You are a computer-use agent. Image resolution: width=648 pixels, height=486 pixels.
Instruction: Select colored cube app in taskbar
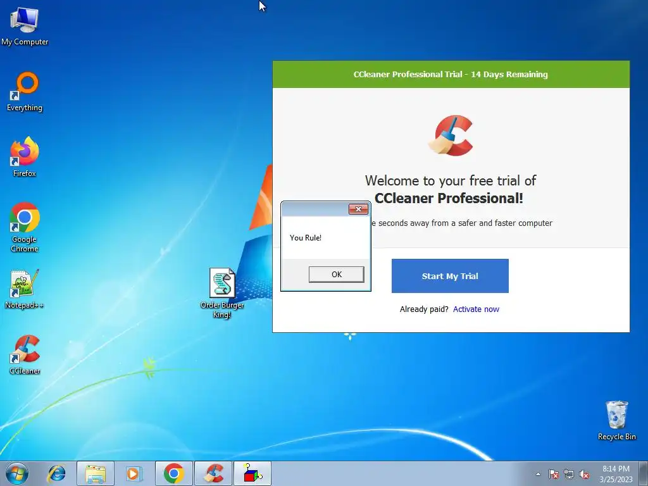252,473
